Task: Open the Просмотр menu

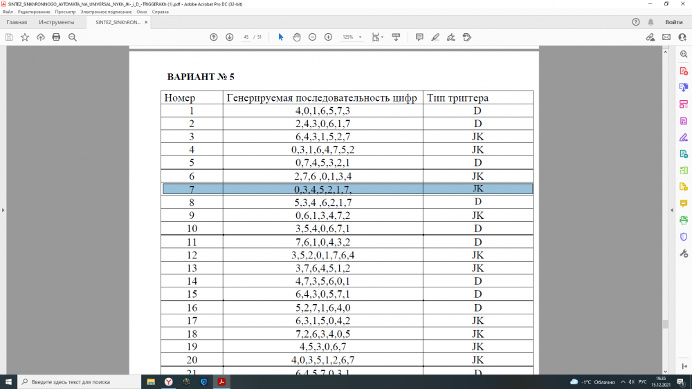Action: (x=66, y=12)
